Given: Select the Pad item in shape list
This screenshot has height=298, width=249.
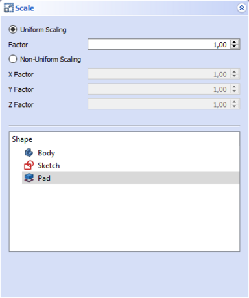Looking at the screenshot, I should pyautogui.click(x=131, y=178).
